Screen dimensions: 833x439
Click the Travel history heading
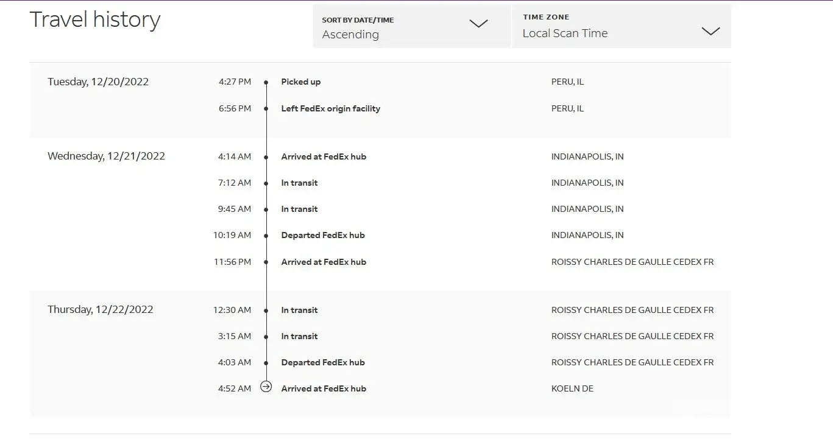click(x=95, y=19)
